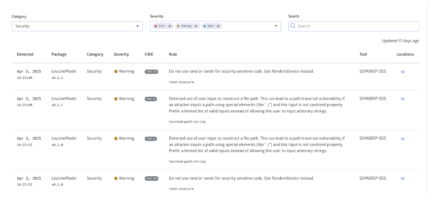430x200 pixels.
Task: Click the search magnifier icon
Action: tap(293, 26)
